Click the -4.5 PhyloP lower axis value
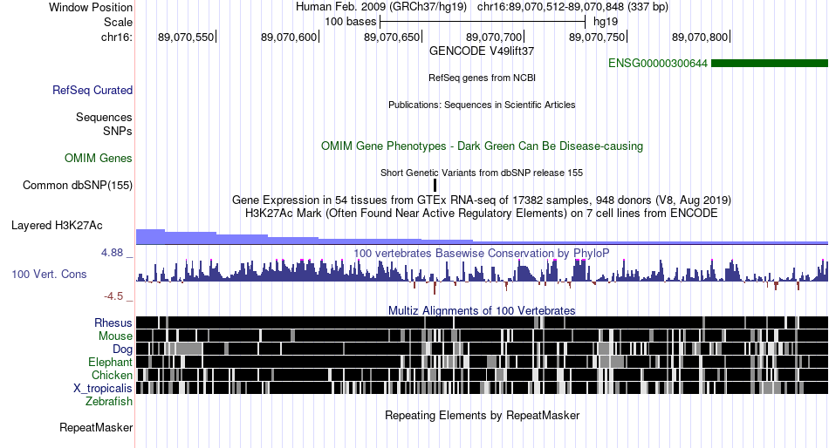This screenshot has height=448, width=829. coord(113,295)
